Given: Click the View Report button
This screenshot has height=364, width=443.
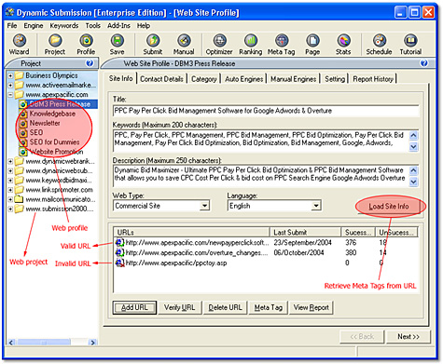Looking at the screenshot, I should coord(311,307).
